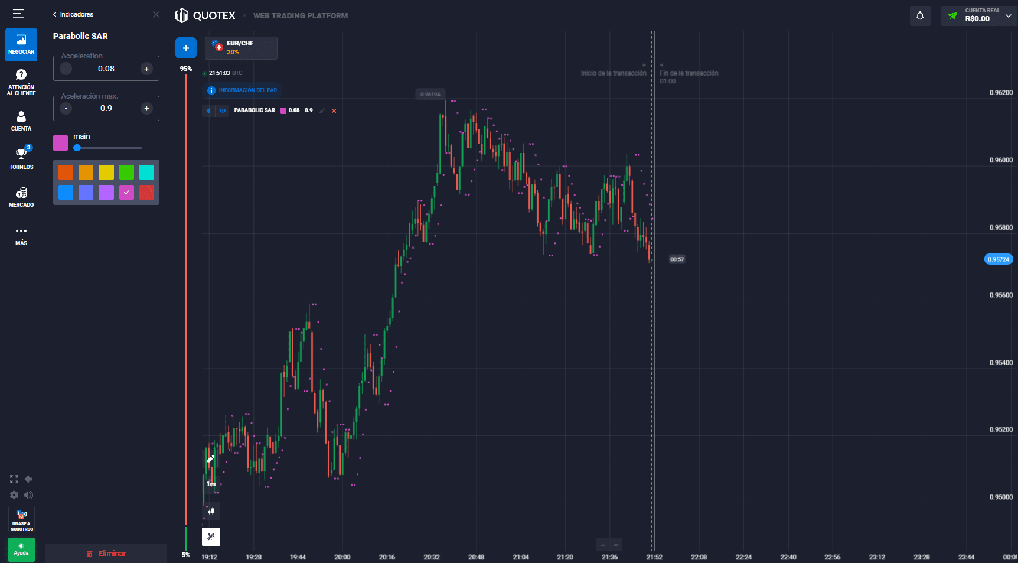Image resolution: width=1018 pixels, height=563 pixels.
Task: Open the 1m timeframe selector
Action: [x=211, y=484]
